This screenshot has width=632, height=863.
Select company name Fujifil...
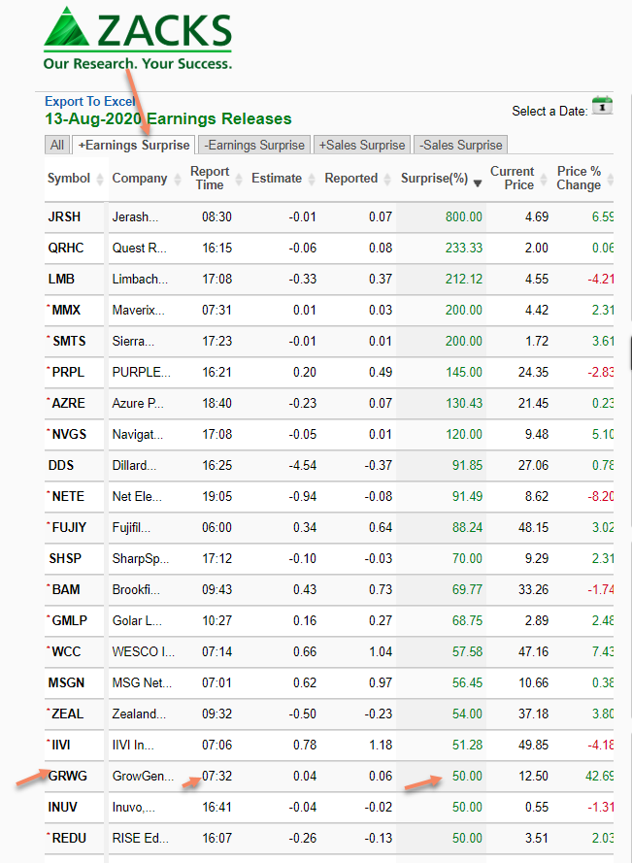tap(132, 527)
